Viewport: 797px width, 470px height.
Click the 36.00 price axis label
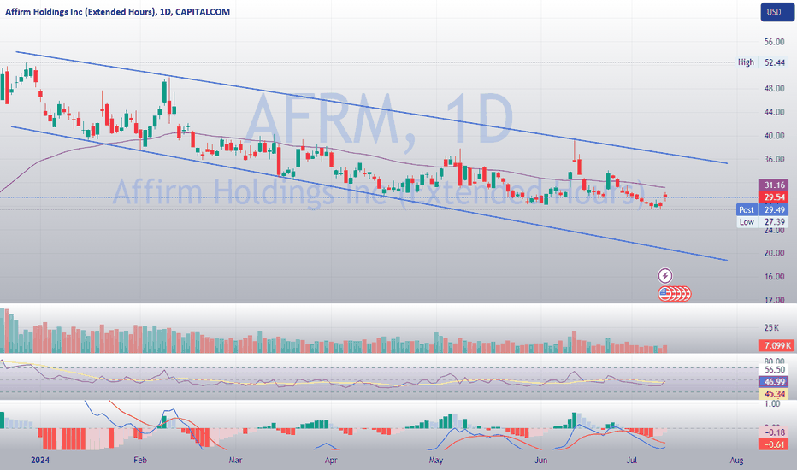[774, 159]
